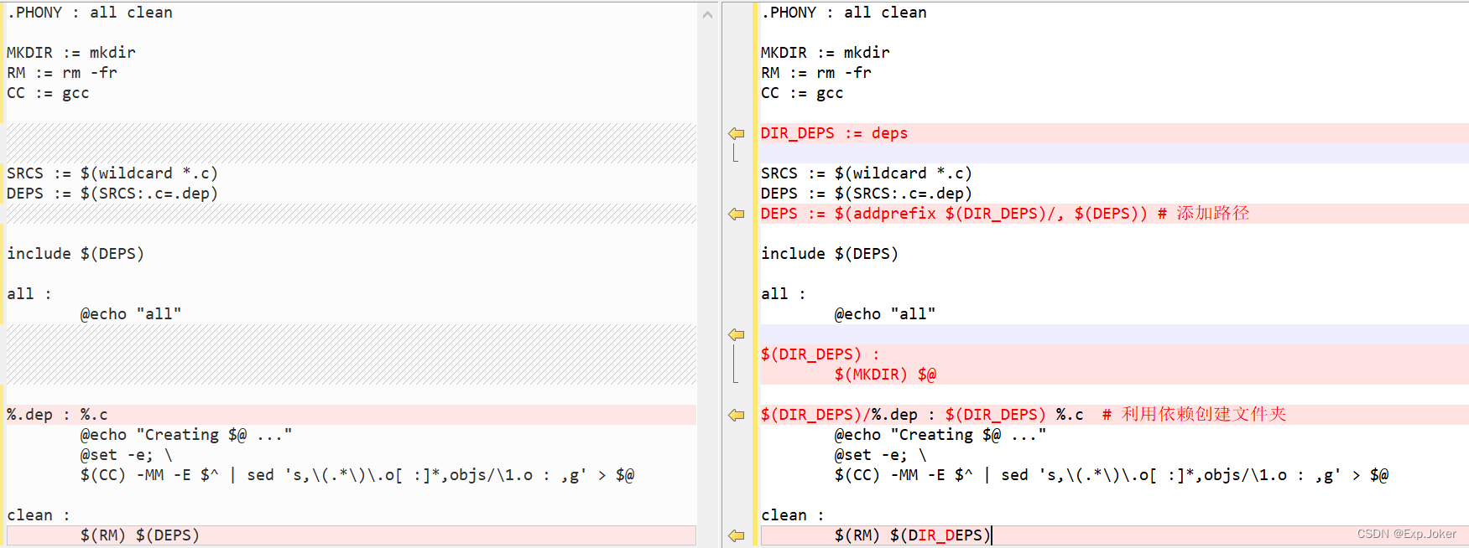The height and width of the screenshot is (548, 1469).
Task: Click the 'CSDN @Exp.Joker' watermark text
Action: 1406,534
